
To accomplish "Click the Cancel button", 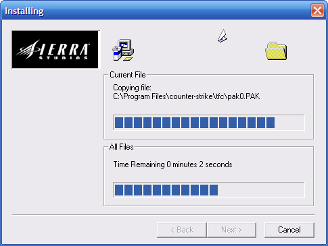I will click(289, 230).
